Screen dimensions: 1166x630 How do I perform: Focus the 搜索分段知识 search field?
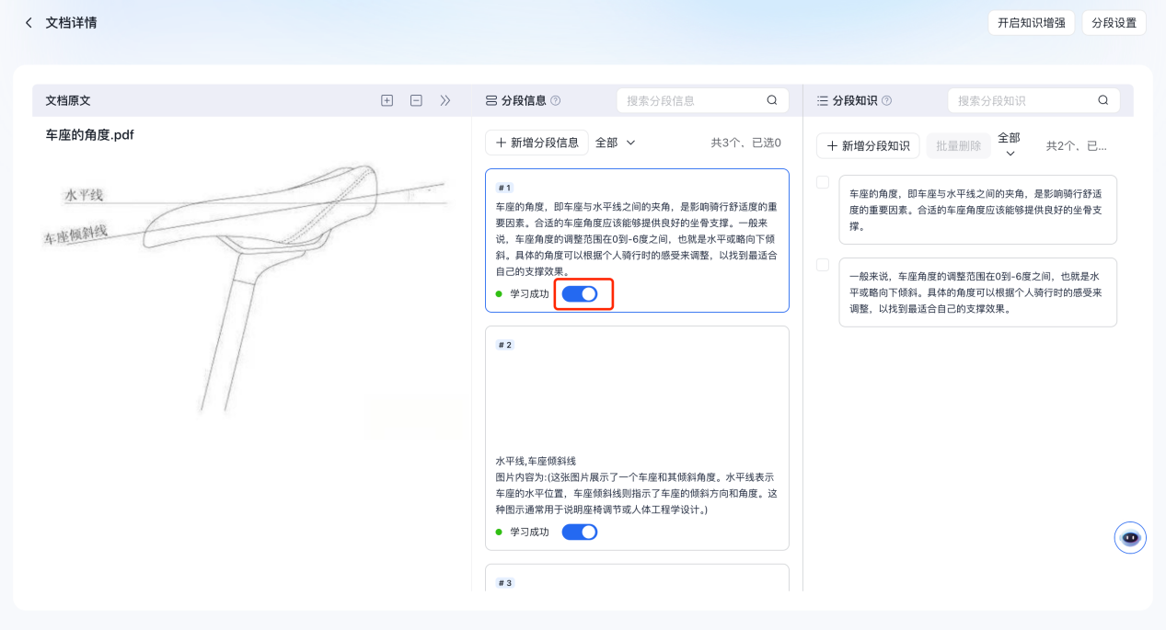pyautogui.click(x=1022, y=100)
